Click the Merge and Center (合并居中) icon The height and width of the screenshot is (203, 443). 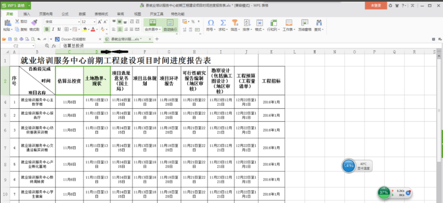coord(153,23)
